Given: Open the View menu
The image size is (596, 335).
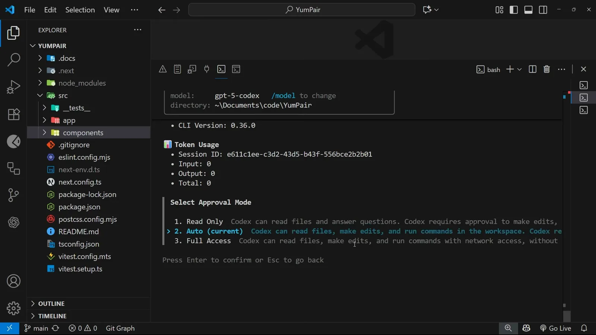Looking at the screenshot, I should 111,10.
